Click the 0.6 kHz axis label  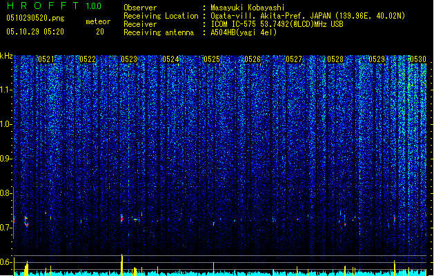pos(6,262)
